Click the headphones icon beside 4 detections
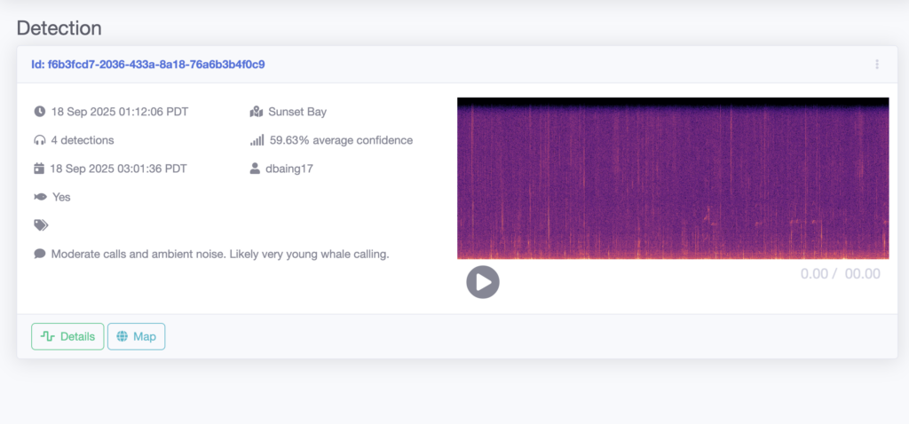Image resolution: width=909 pixels, height=424 pixels. pos(39,140)
